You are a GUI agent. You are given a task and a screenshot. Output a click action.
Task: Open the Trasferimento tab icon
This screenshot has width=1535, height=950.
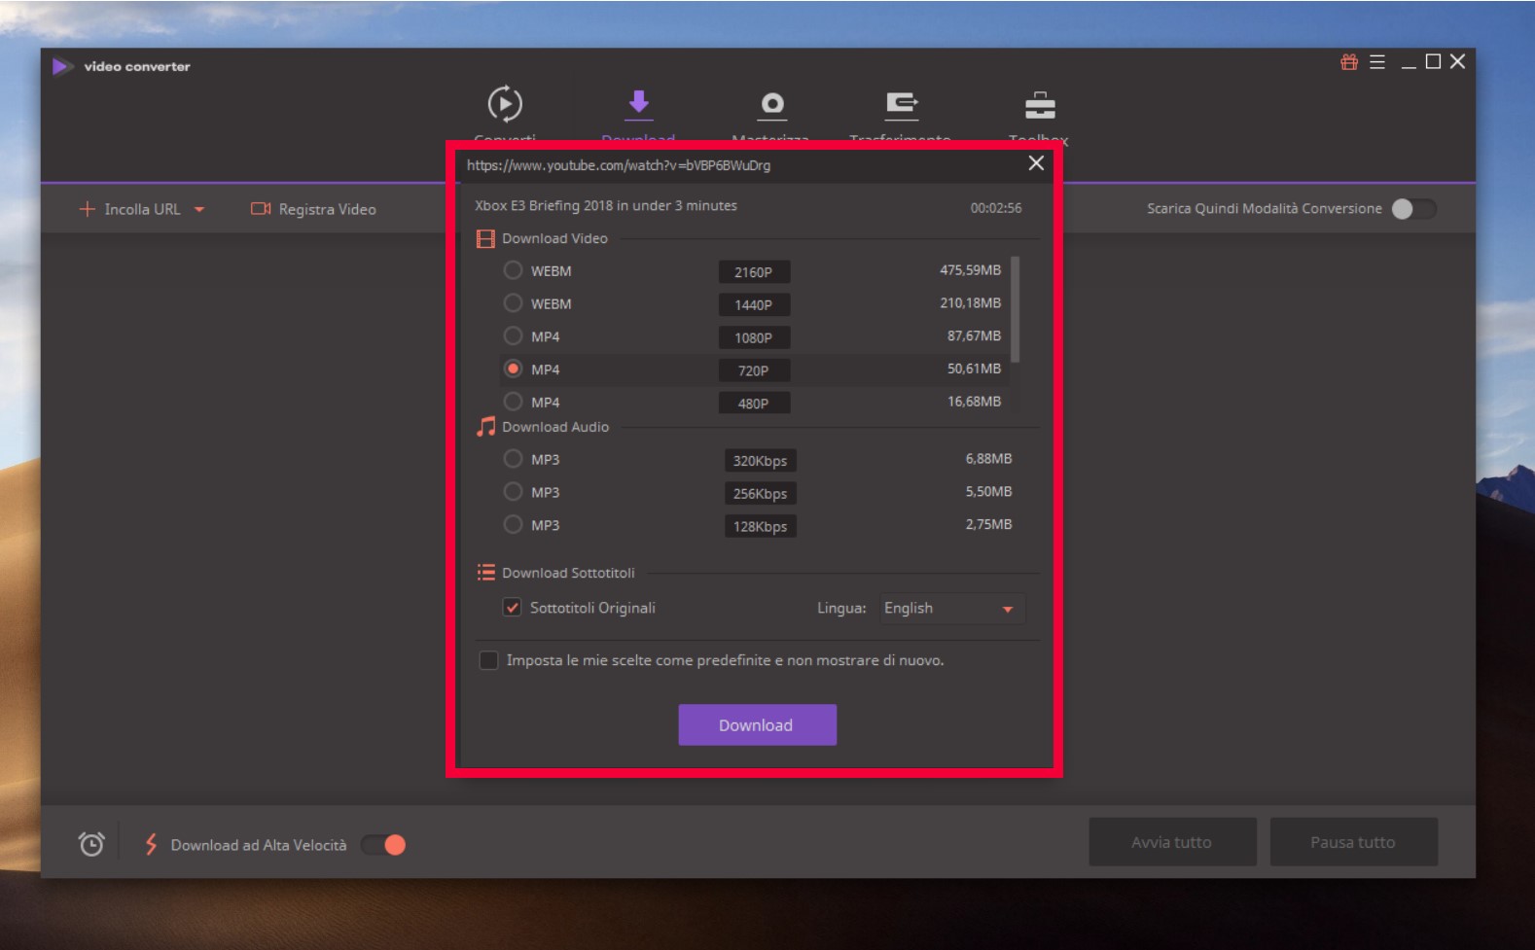click(x=902, y=104)
